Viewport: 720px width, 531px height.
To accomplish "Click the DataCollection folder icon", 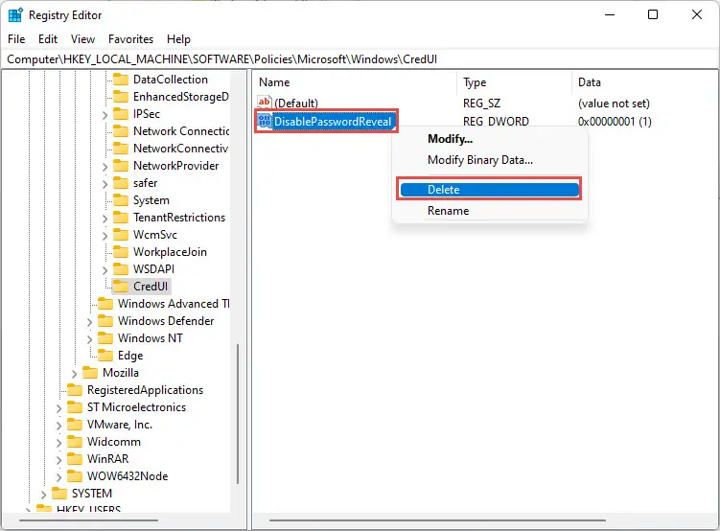I will coord(120,80).
